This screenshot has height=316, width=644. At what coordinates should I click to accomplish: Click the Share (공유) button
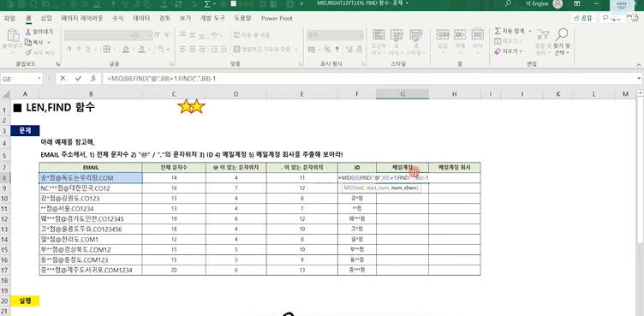(x=583, y=18)
